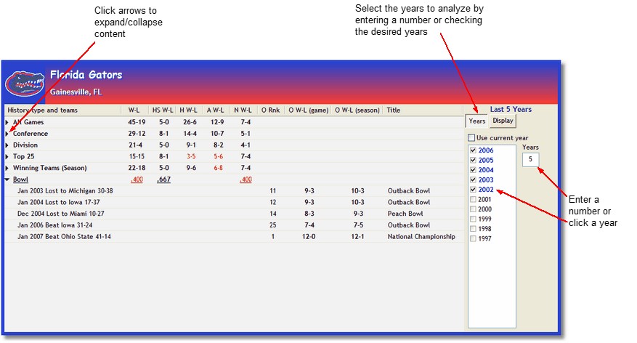
Task: Click the Years number input field
Action: click(530, 159)
